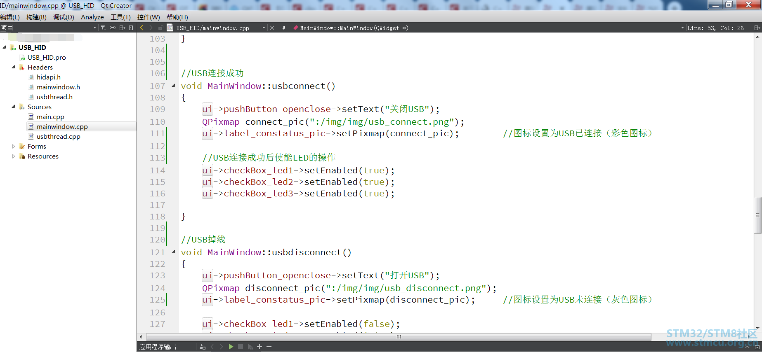Go back with the yellow left arrow

142,28
